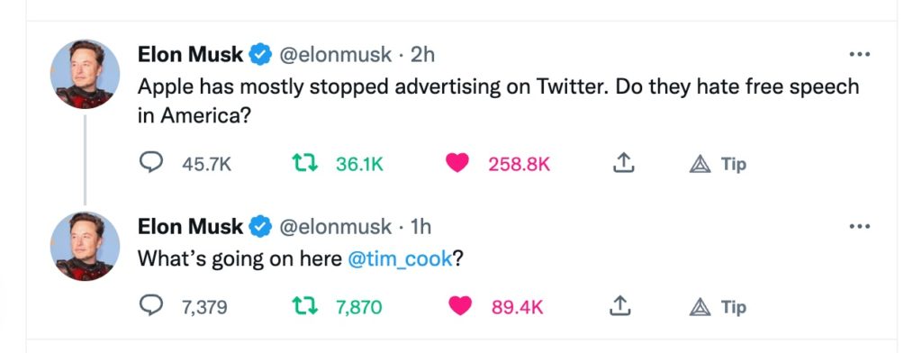Open the profile avatar on second tweet
This screenshot has width=922, height=353.
coord(86,246)
